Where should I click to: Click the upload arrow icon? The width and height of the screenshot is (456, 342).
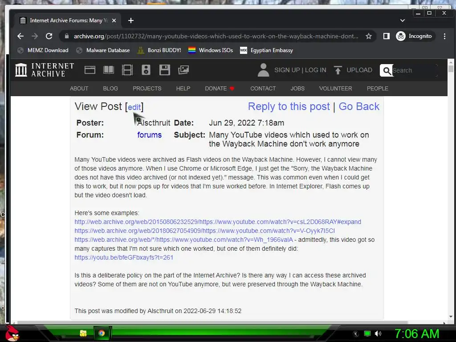pos(338,70)
